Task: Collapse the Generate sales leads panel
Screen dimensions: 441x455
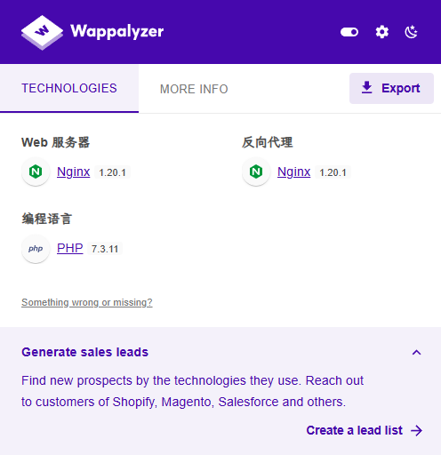Action: [x=416, y=352]
